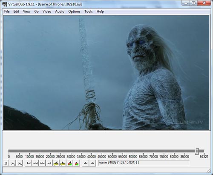Open the Options menu

click(x=74, y=11)
